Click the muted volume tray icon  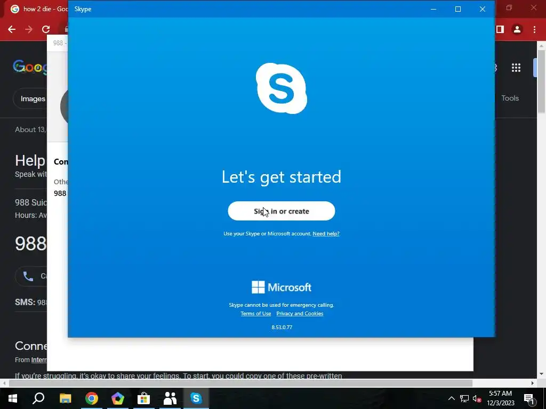pos(477,398)
